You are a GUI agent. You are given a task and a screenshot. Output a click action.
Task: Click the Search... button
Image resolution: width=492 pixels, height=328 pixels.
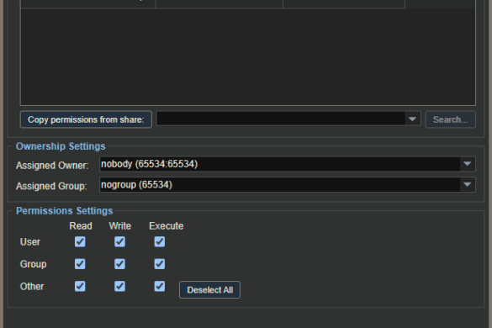450,119
